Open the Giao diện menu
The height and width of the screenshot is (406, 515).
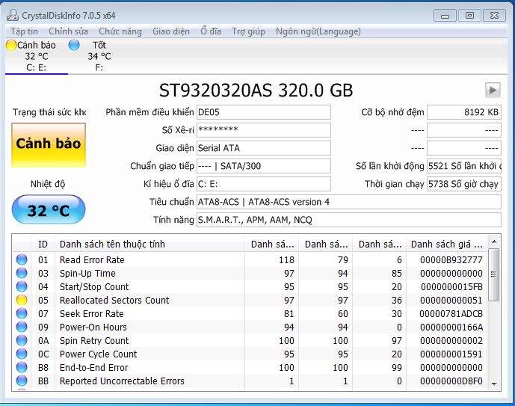171,31
